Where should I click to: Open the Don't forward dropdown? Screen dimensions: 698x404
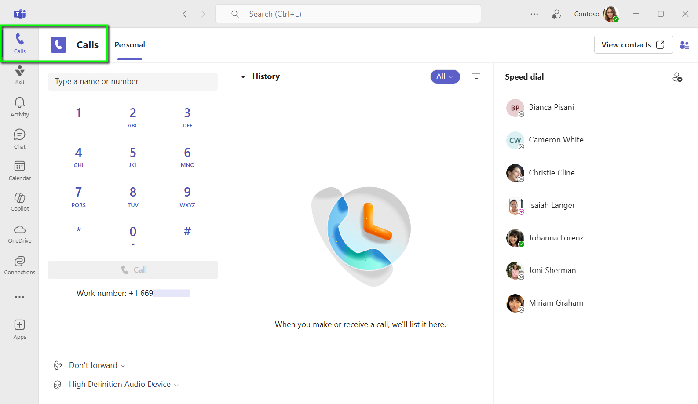click(x=93, y=365)
